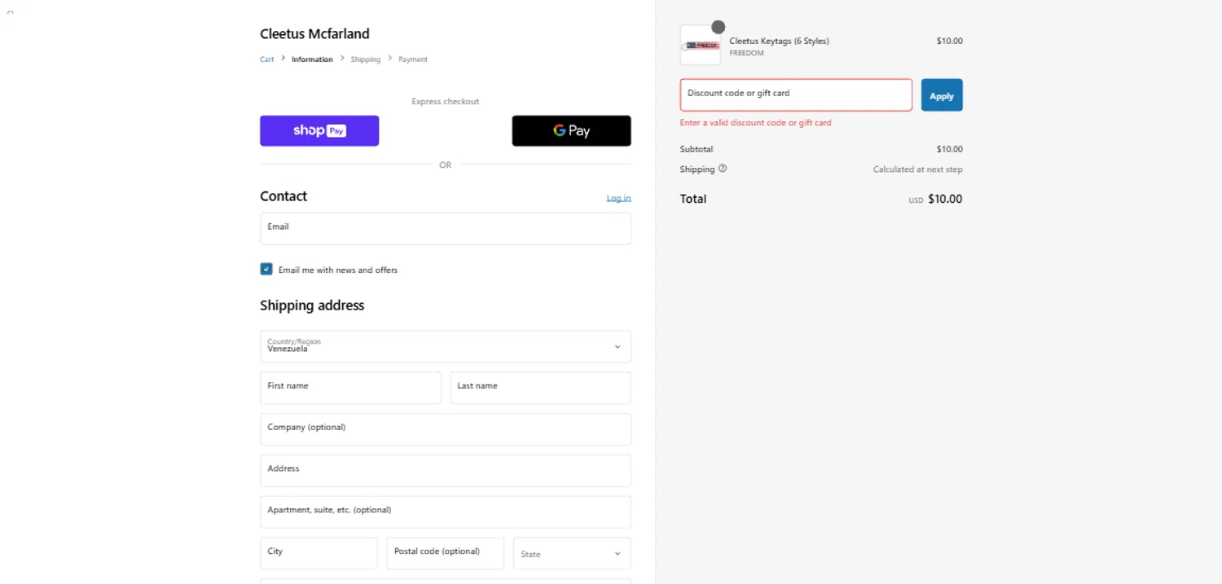
Task: Click the Cleetus Mcfarland store title
Action: (x=314, y=33)
